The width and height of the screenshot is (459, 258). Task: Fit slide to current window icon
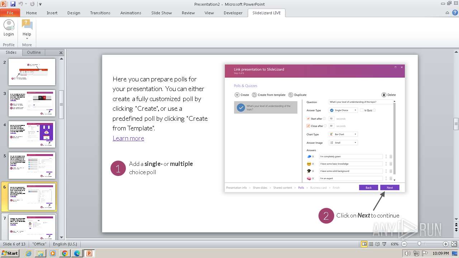[454, 244]
